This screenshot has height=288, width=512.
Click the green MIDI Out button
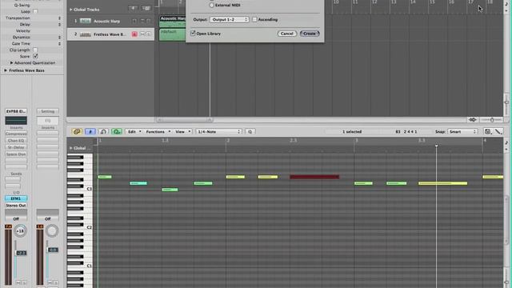(x=117, y=131)
